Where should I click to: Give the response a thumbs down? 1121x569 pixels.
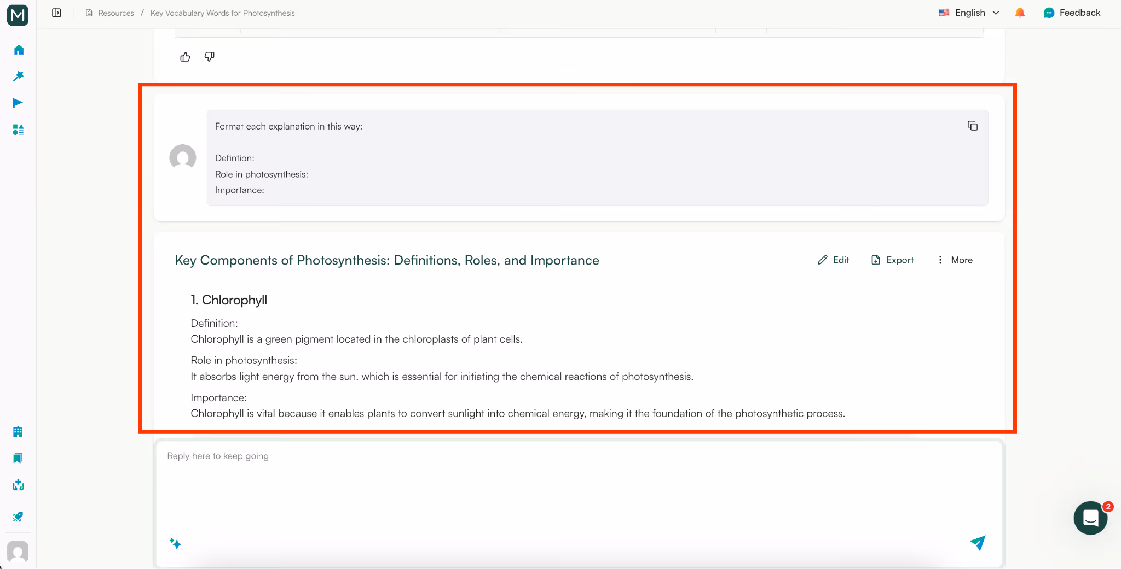(x=209, y=57)
